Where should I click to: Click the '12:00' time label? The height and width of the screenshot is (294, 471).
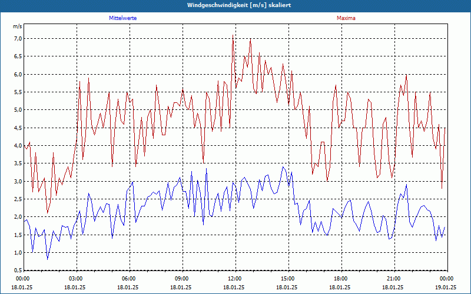coord(235,279)
